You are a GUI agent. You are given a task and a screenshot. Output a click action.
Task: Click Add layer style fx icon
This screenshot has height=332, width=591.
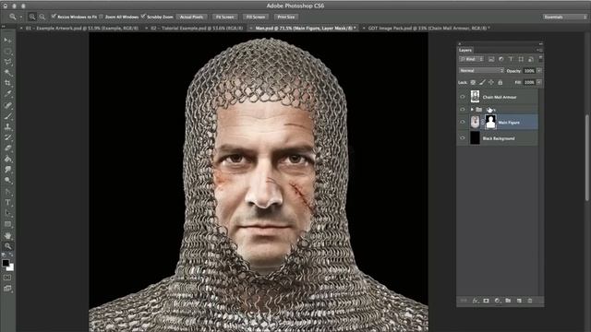point(476,301)
